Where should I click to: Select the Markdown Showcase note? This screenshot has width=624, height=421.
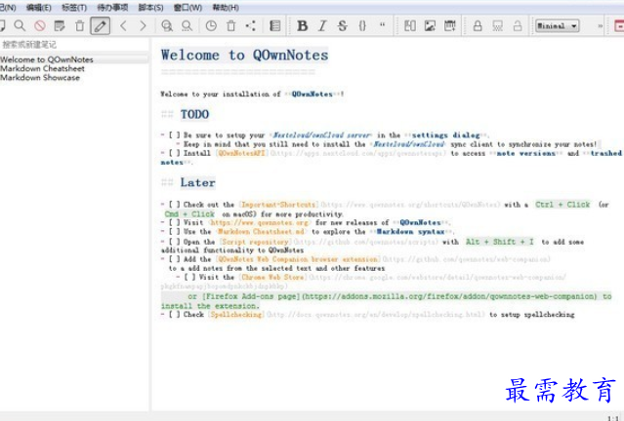40,78
